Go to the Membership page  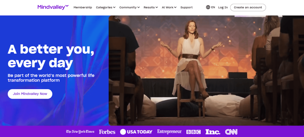point(83,7)
